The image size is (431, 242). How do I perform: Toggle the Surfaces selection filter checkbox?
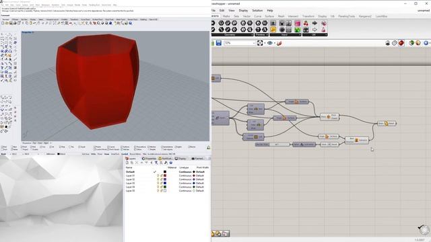click(x=122, y=147)
